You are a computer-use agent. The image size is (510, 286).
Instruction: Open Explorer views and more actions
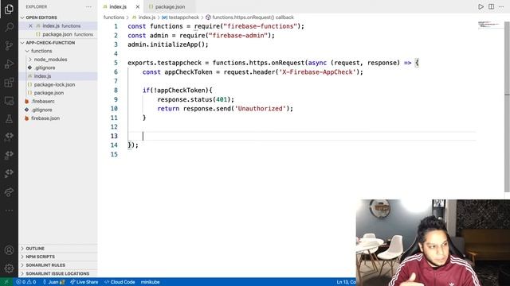click(88, 6)
